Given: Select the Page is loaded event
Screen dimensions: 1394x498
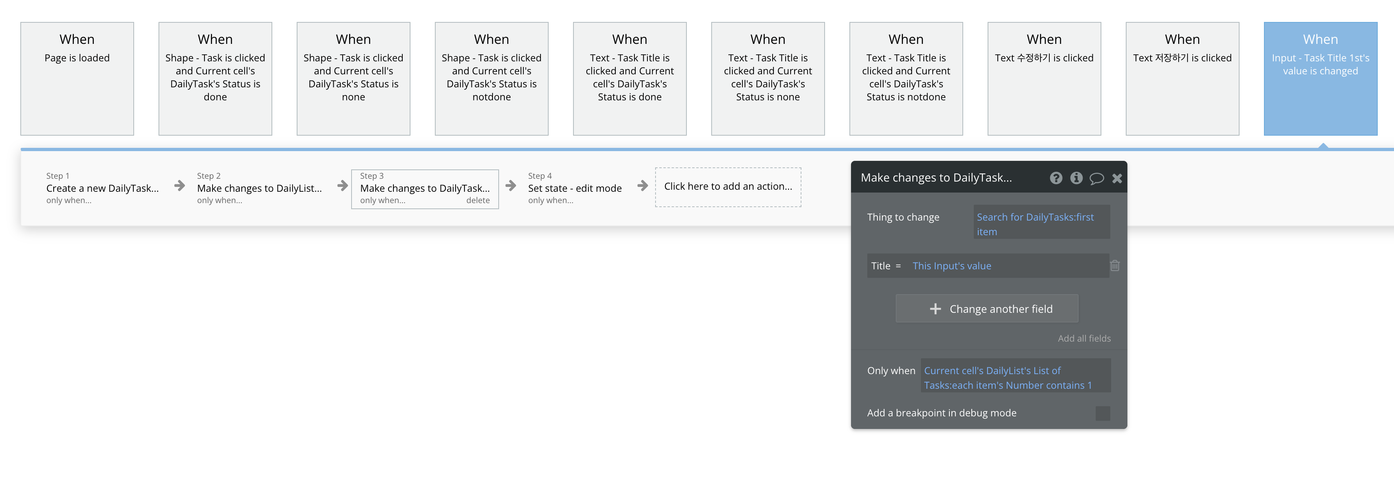Looking at the screenshot, I should coord(77,78).
